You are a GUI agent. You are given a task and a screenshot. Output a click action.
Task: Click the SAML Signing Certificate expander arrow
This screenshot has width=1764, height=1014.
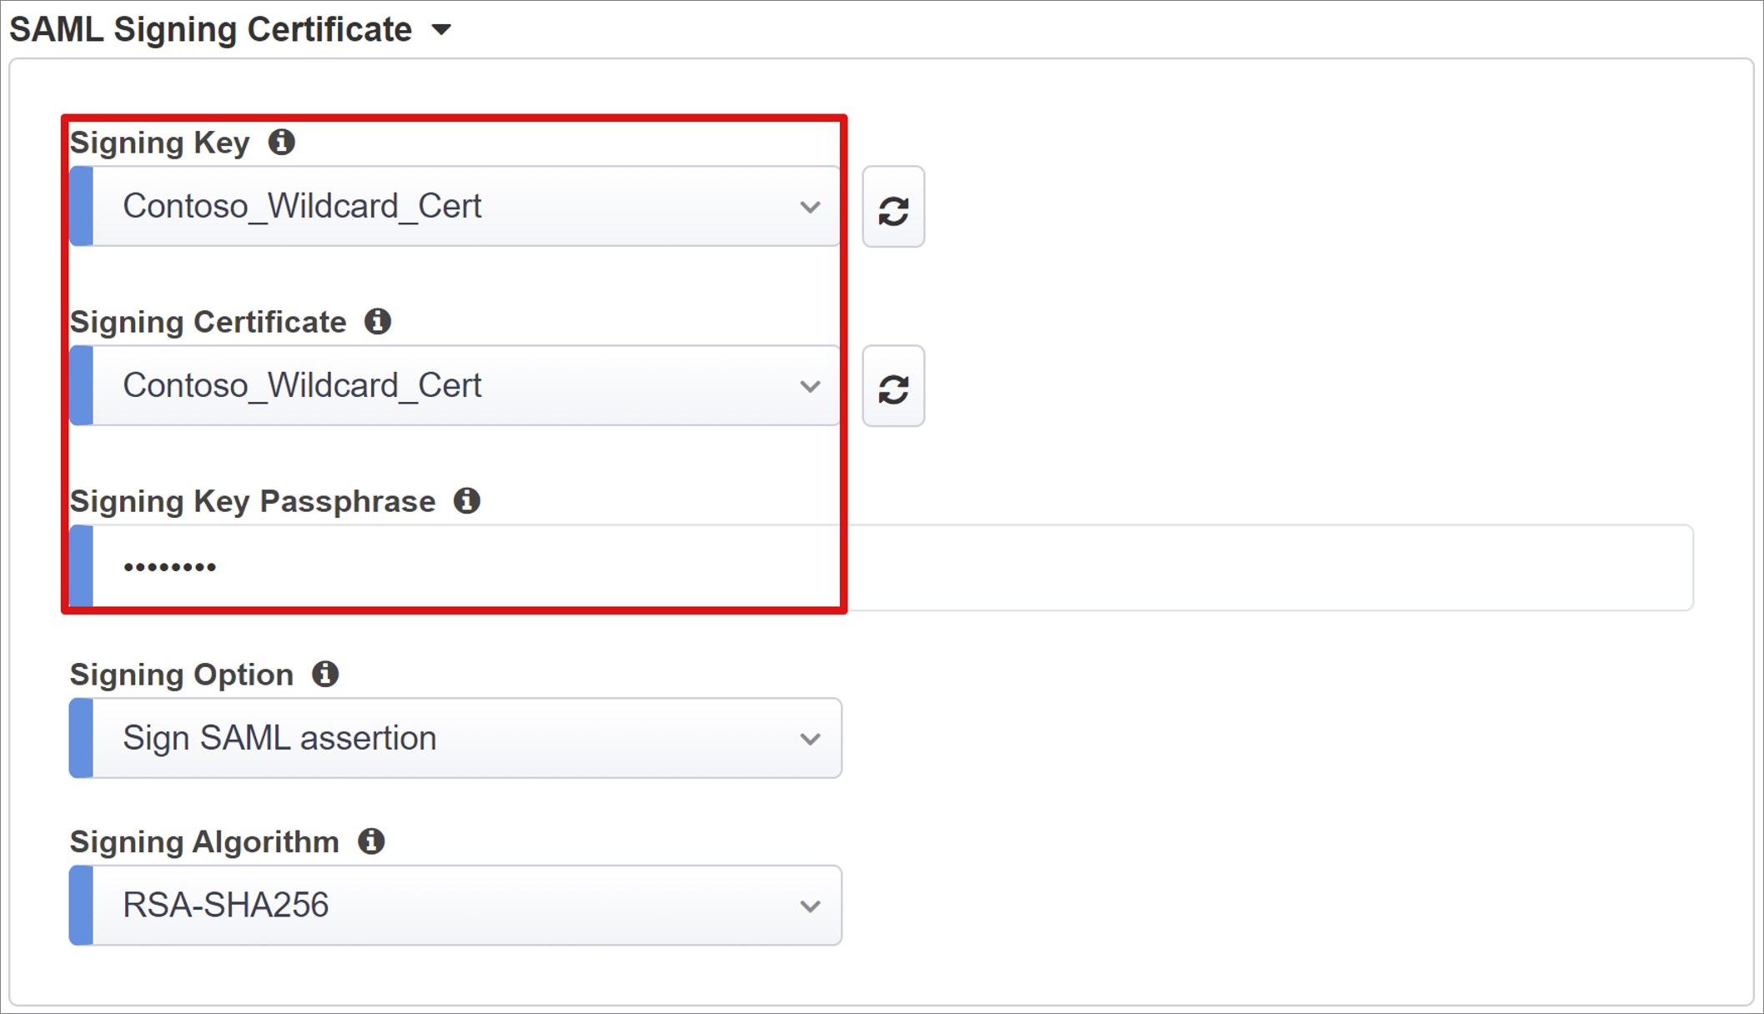pos(447,23)
